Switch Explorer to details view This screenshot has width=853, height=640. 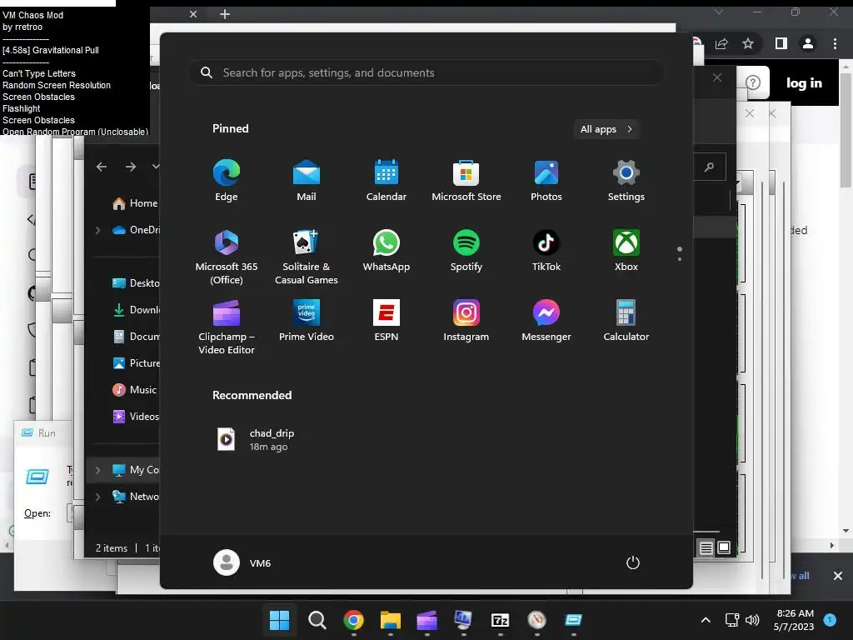[x=706, y=547]
